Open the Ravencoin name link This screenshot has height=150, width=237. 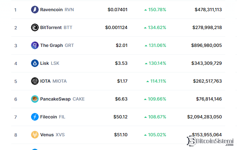click(x=51, y=10)
